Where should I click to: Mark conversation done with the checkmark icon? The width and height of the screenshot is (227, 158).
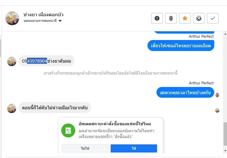coord(213,18)
